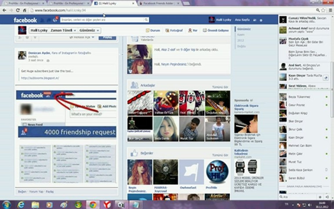The image size is (334, 209).
Task: Click Beğen under the shared post
Action: pyautogui.click(x=22, y=192)
